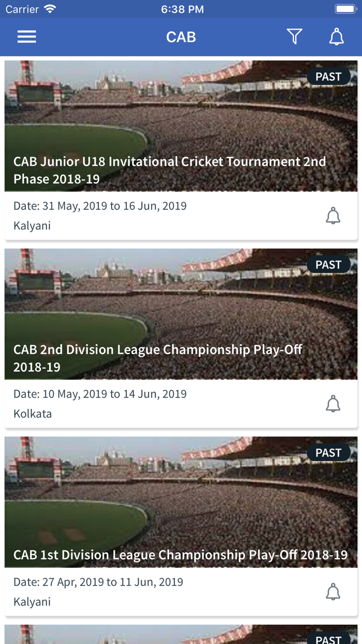Screen dimensions: 362x644
Task: Open the hamburger navigation menu
Action: pyautogui.click(x=26, y=37)
